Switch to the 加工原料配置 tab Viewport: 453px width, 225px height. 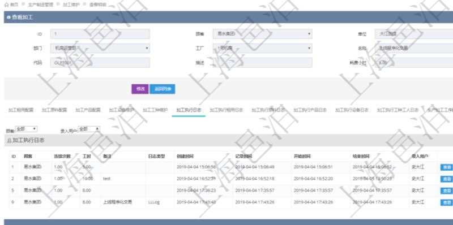(x=54, y=110)
